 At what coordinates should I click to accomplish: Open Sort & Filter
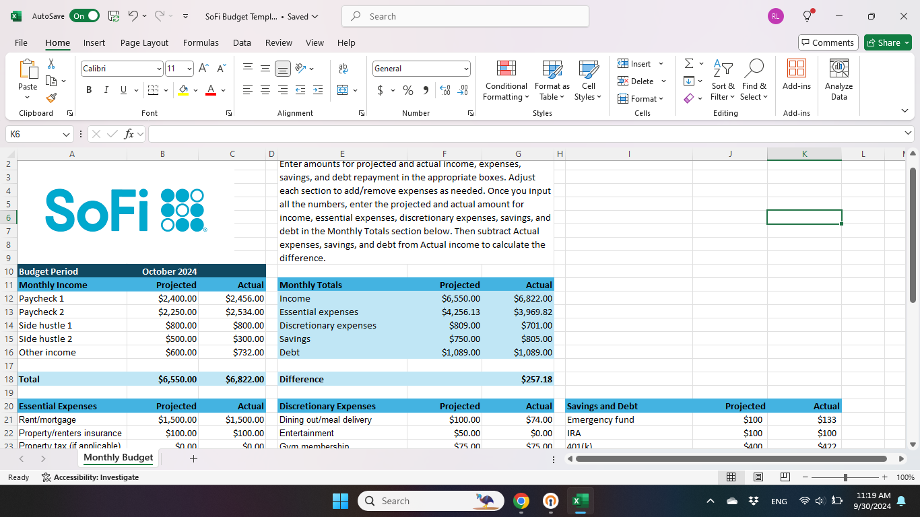(723, 81)
